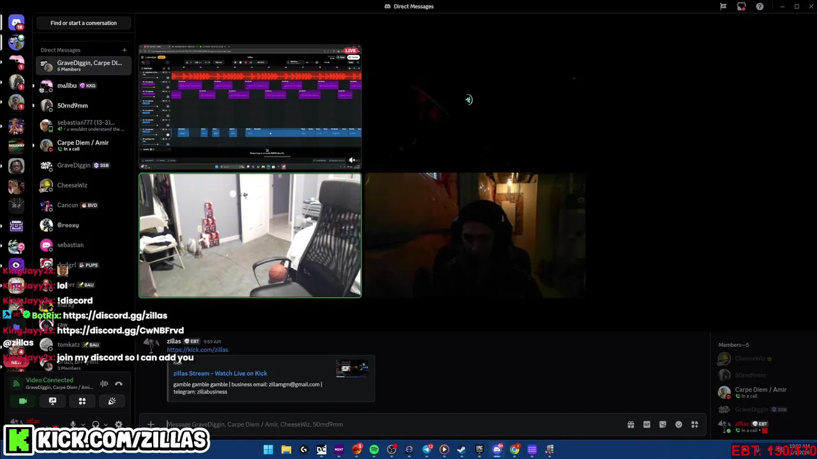This screenshot has width=817, height=459.
Task: Disconnect from the call
Action: point(119,384)
